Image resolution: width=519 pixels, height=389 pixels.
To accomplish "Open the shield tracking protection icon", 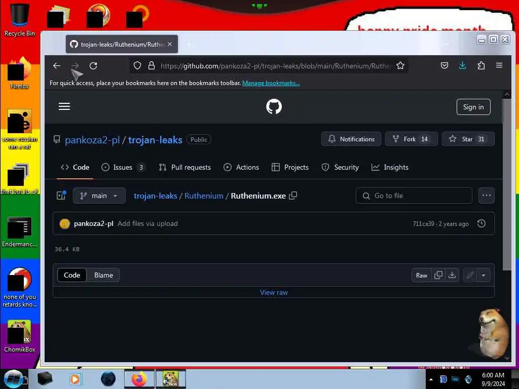I will [x=137, y=66].
